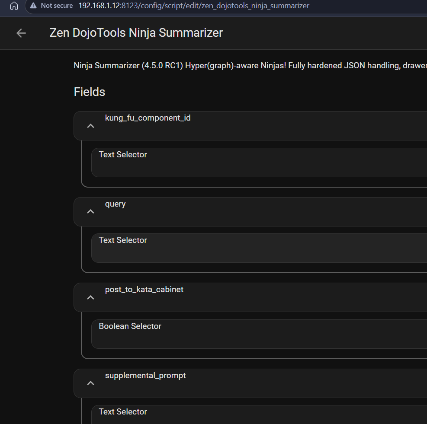This screenshot has height=424, width=427.
Task: Collapse the query field section
Action: 90,212
